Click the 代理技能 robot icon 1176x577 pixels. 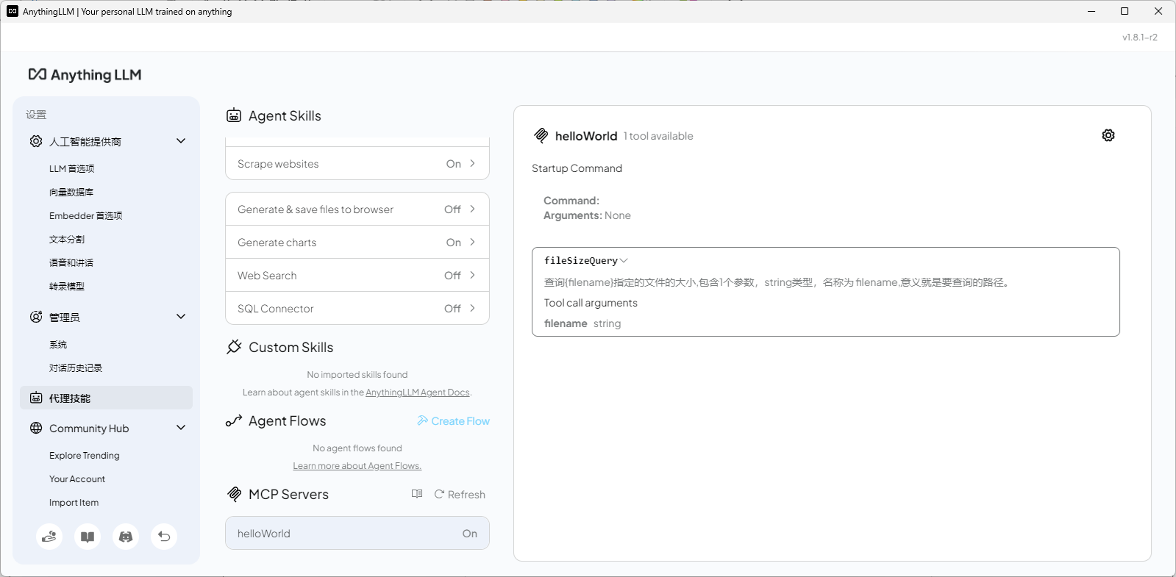(x=36, y=398)
